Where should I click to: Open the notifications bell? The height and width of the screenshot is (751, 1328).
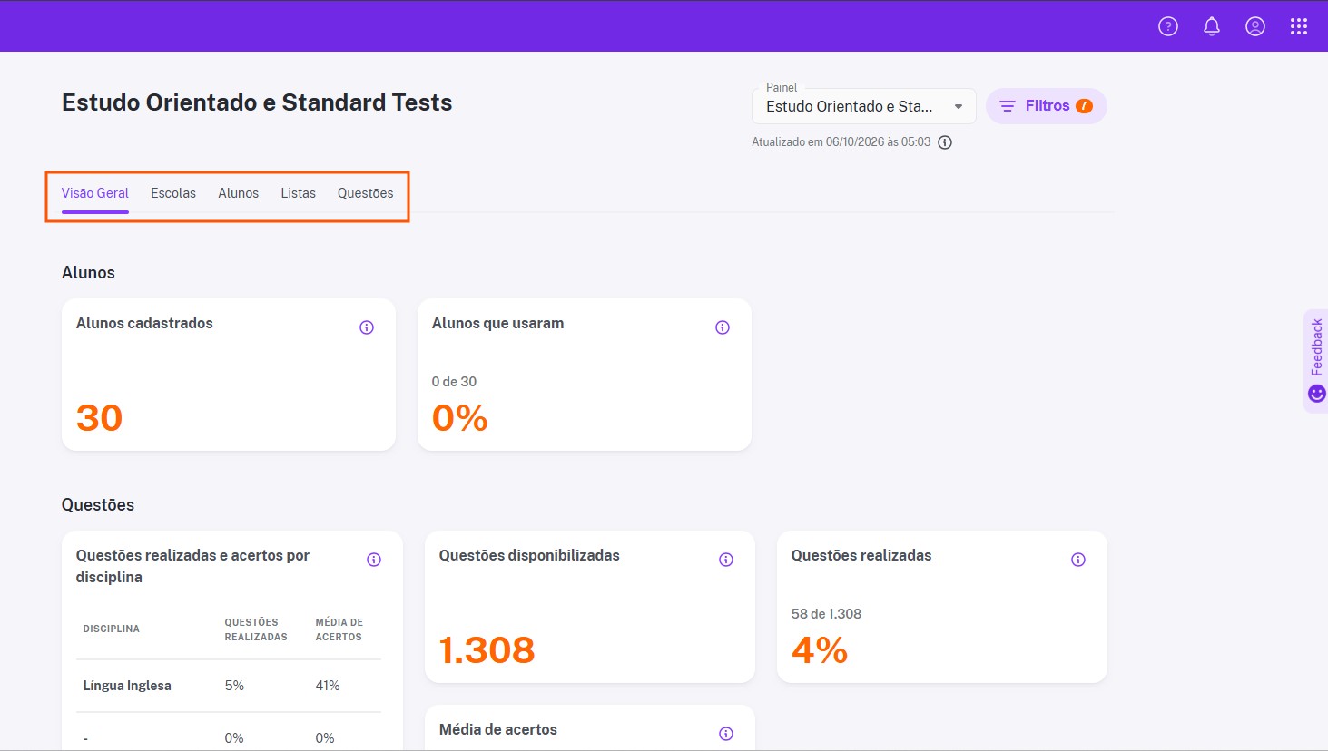1212,26
